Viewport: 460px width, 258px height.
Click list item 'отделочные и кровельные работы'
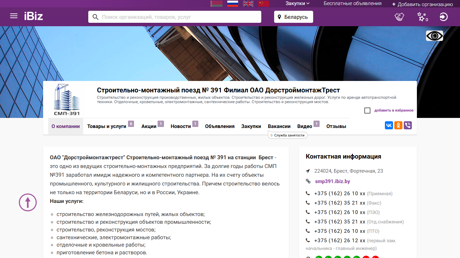point(101,245)
